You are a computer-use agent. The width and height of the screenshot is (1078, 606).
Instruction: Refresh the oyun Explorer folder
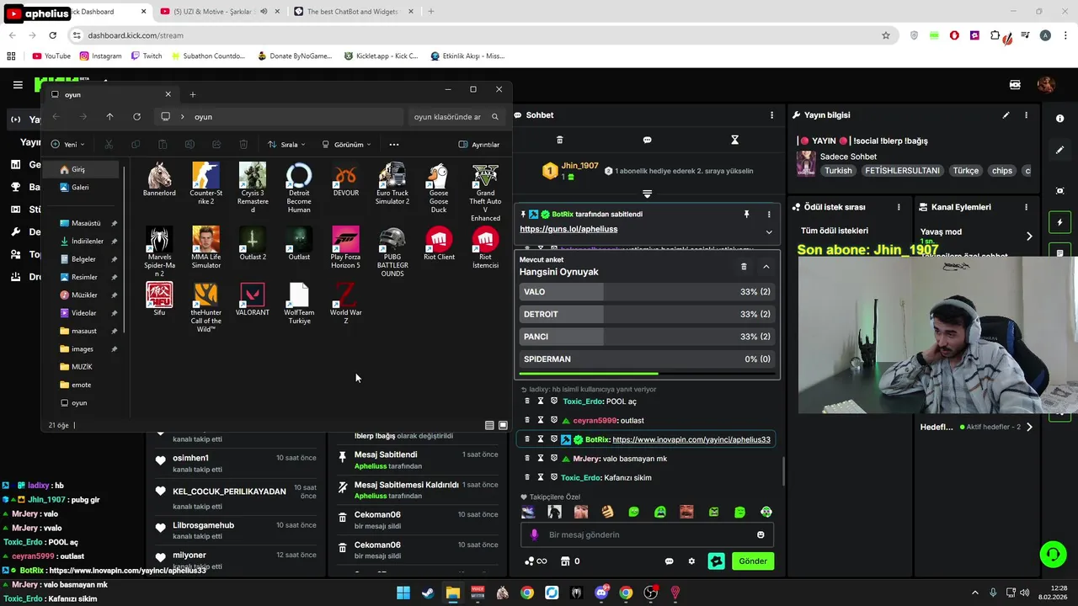point(136,117)
